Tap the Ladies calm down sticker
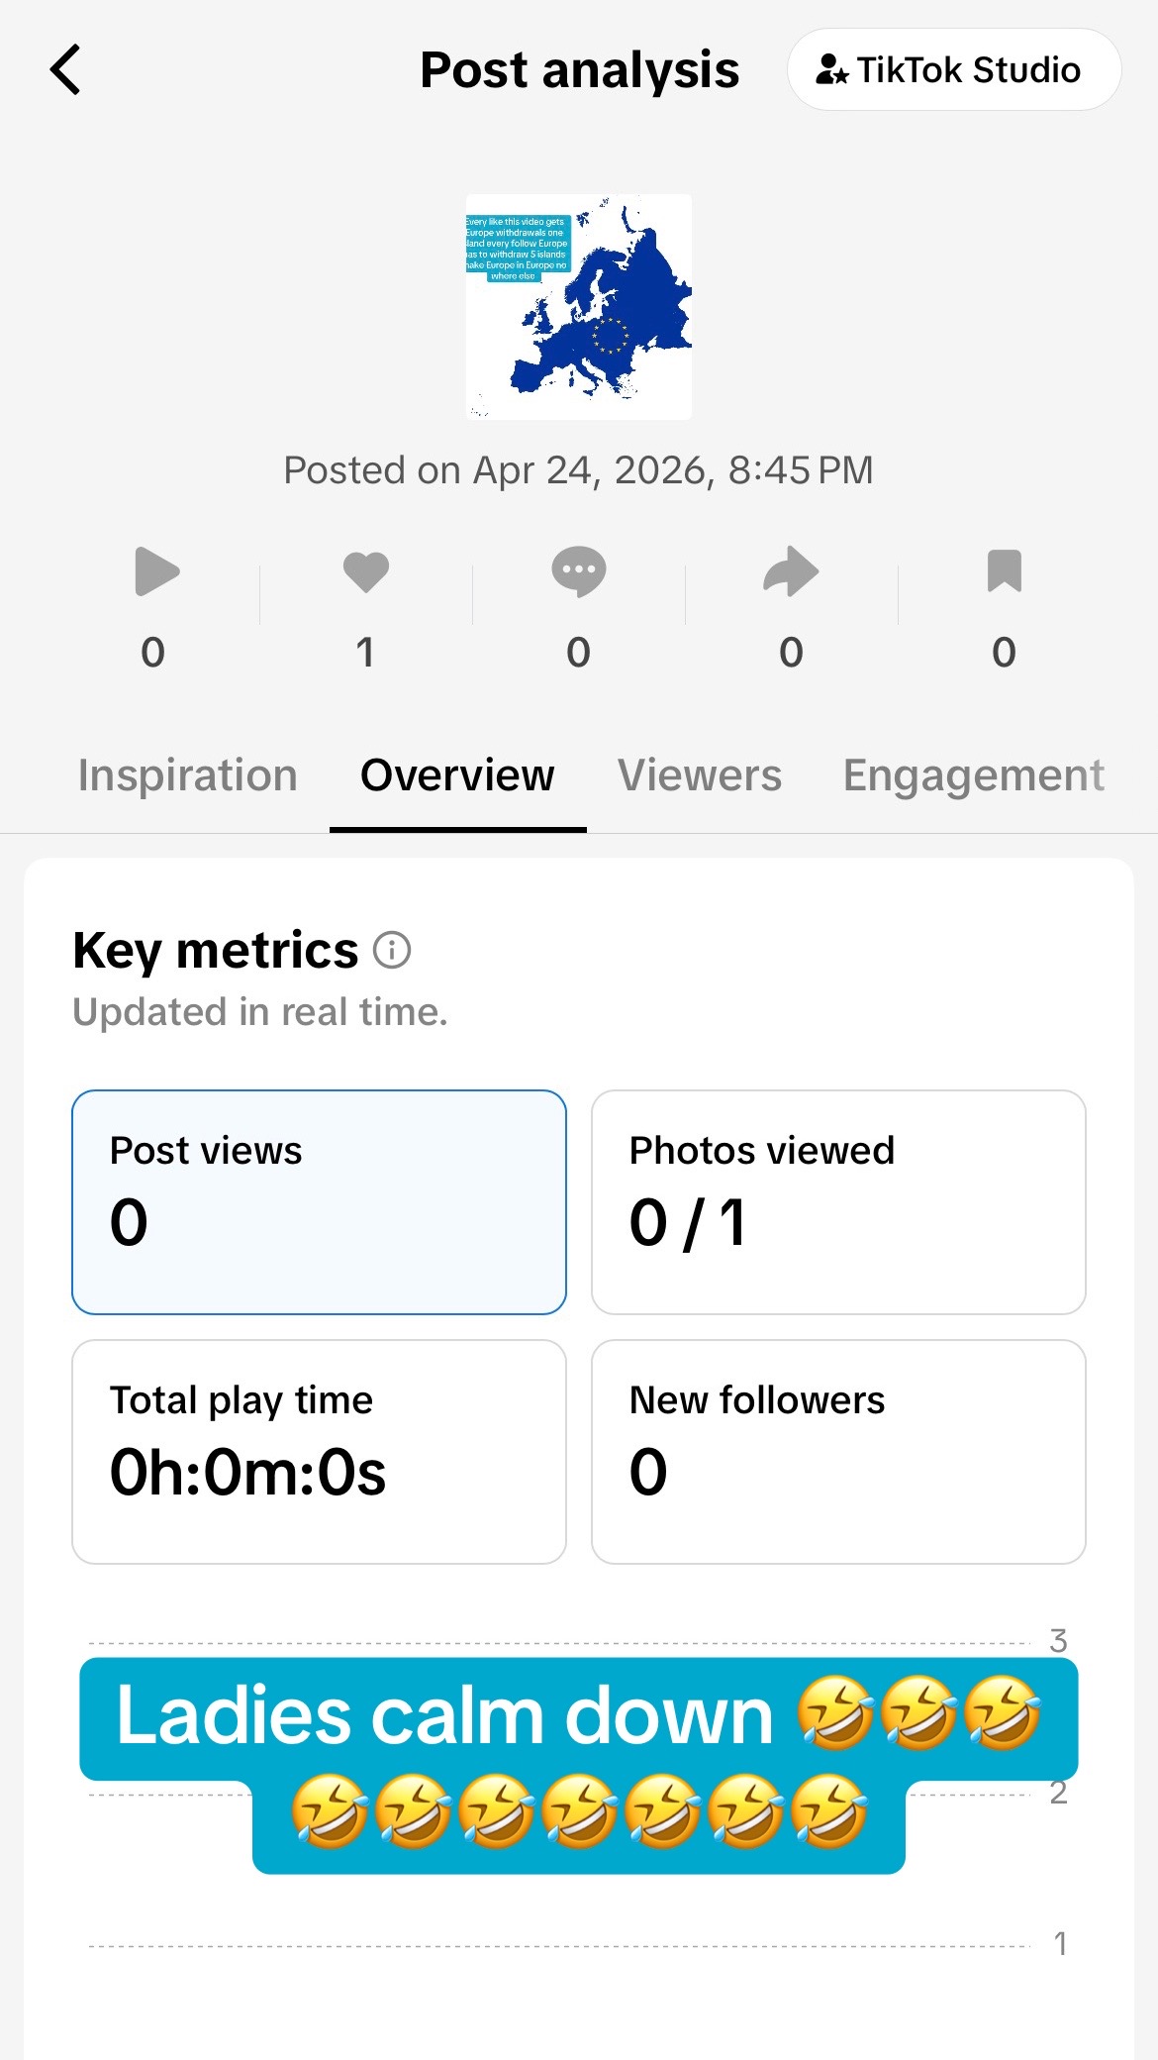Screen dimensions: 1158x2060 (579, 1766)
